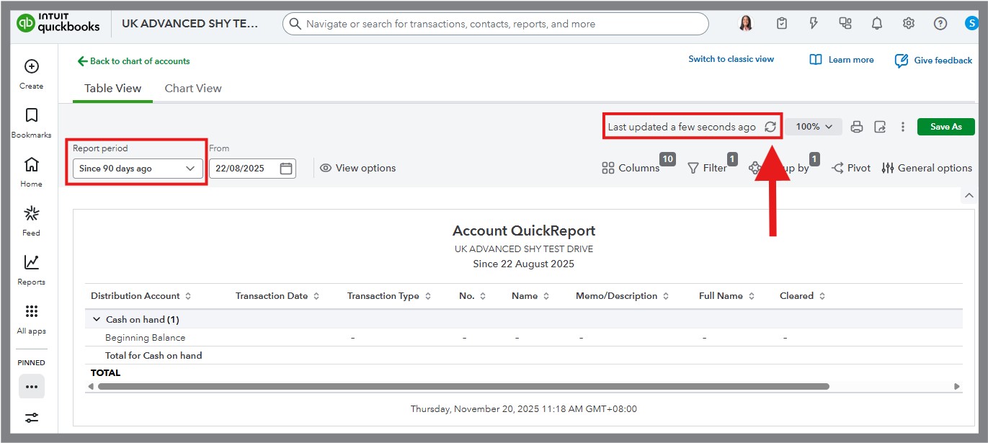Click the From date field 22/08/2025
Screen dimensions: 988x443
(252, 169)
